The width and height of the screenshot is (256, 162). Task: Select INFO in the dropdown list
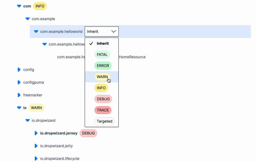coord(101,88)
